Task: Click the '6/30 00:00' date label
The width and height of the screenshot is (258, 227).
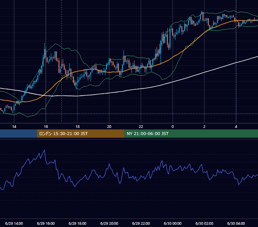Action: click(173, 223)
